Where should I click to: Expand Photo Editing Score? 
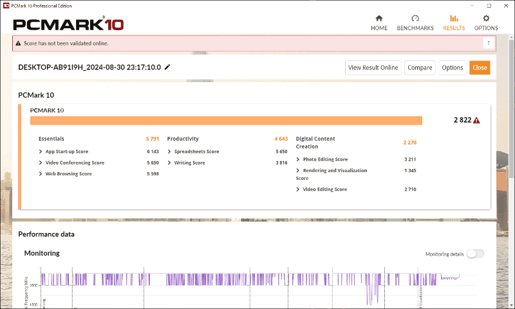(x=298, y=159)
